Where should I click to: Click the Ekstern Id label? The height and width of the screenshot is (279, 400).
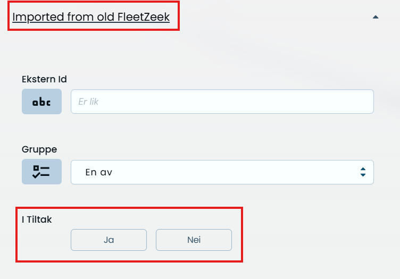[x=44, y=79]
